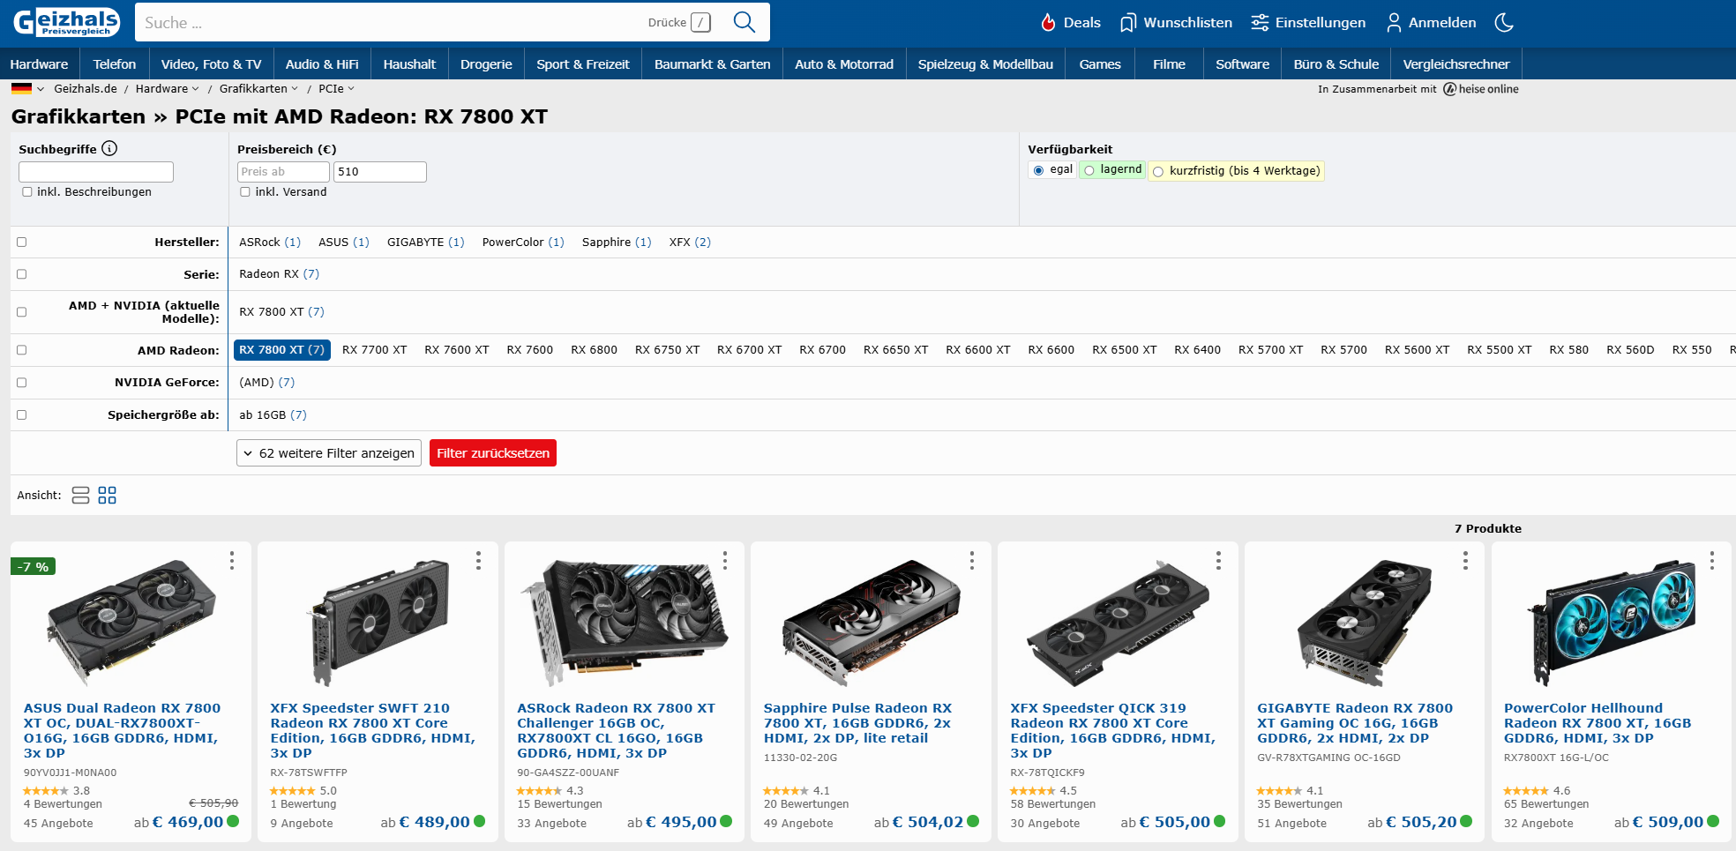Open country selector dropdown arrow
Screen dimensions: 1736x851
click(x=41, y=89)
